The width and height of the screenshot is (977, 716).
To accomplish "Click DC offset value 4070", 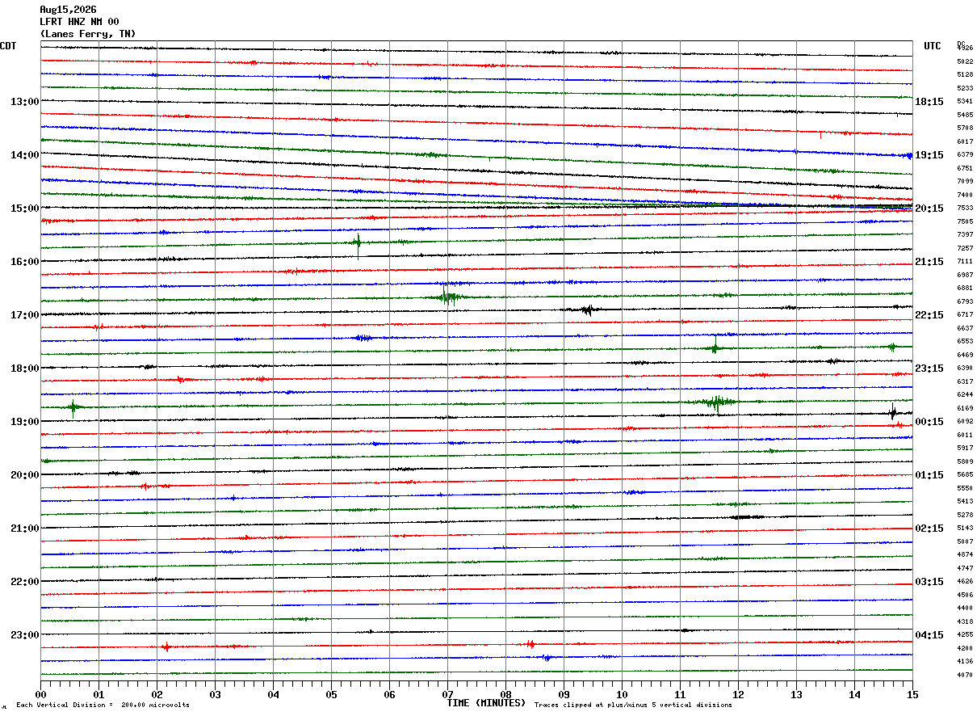I will tap(965, 675).
